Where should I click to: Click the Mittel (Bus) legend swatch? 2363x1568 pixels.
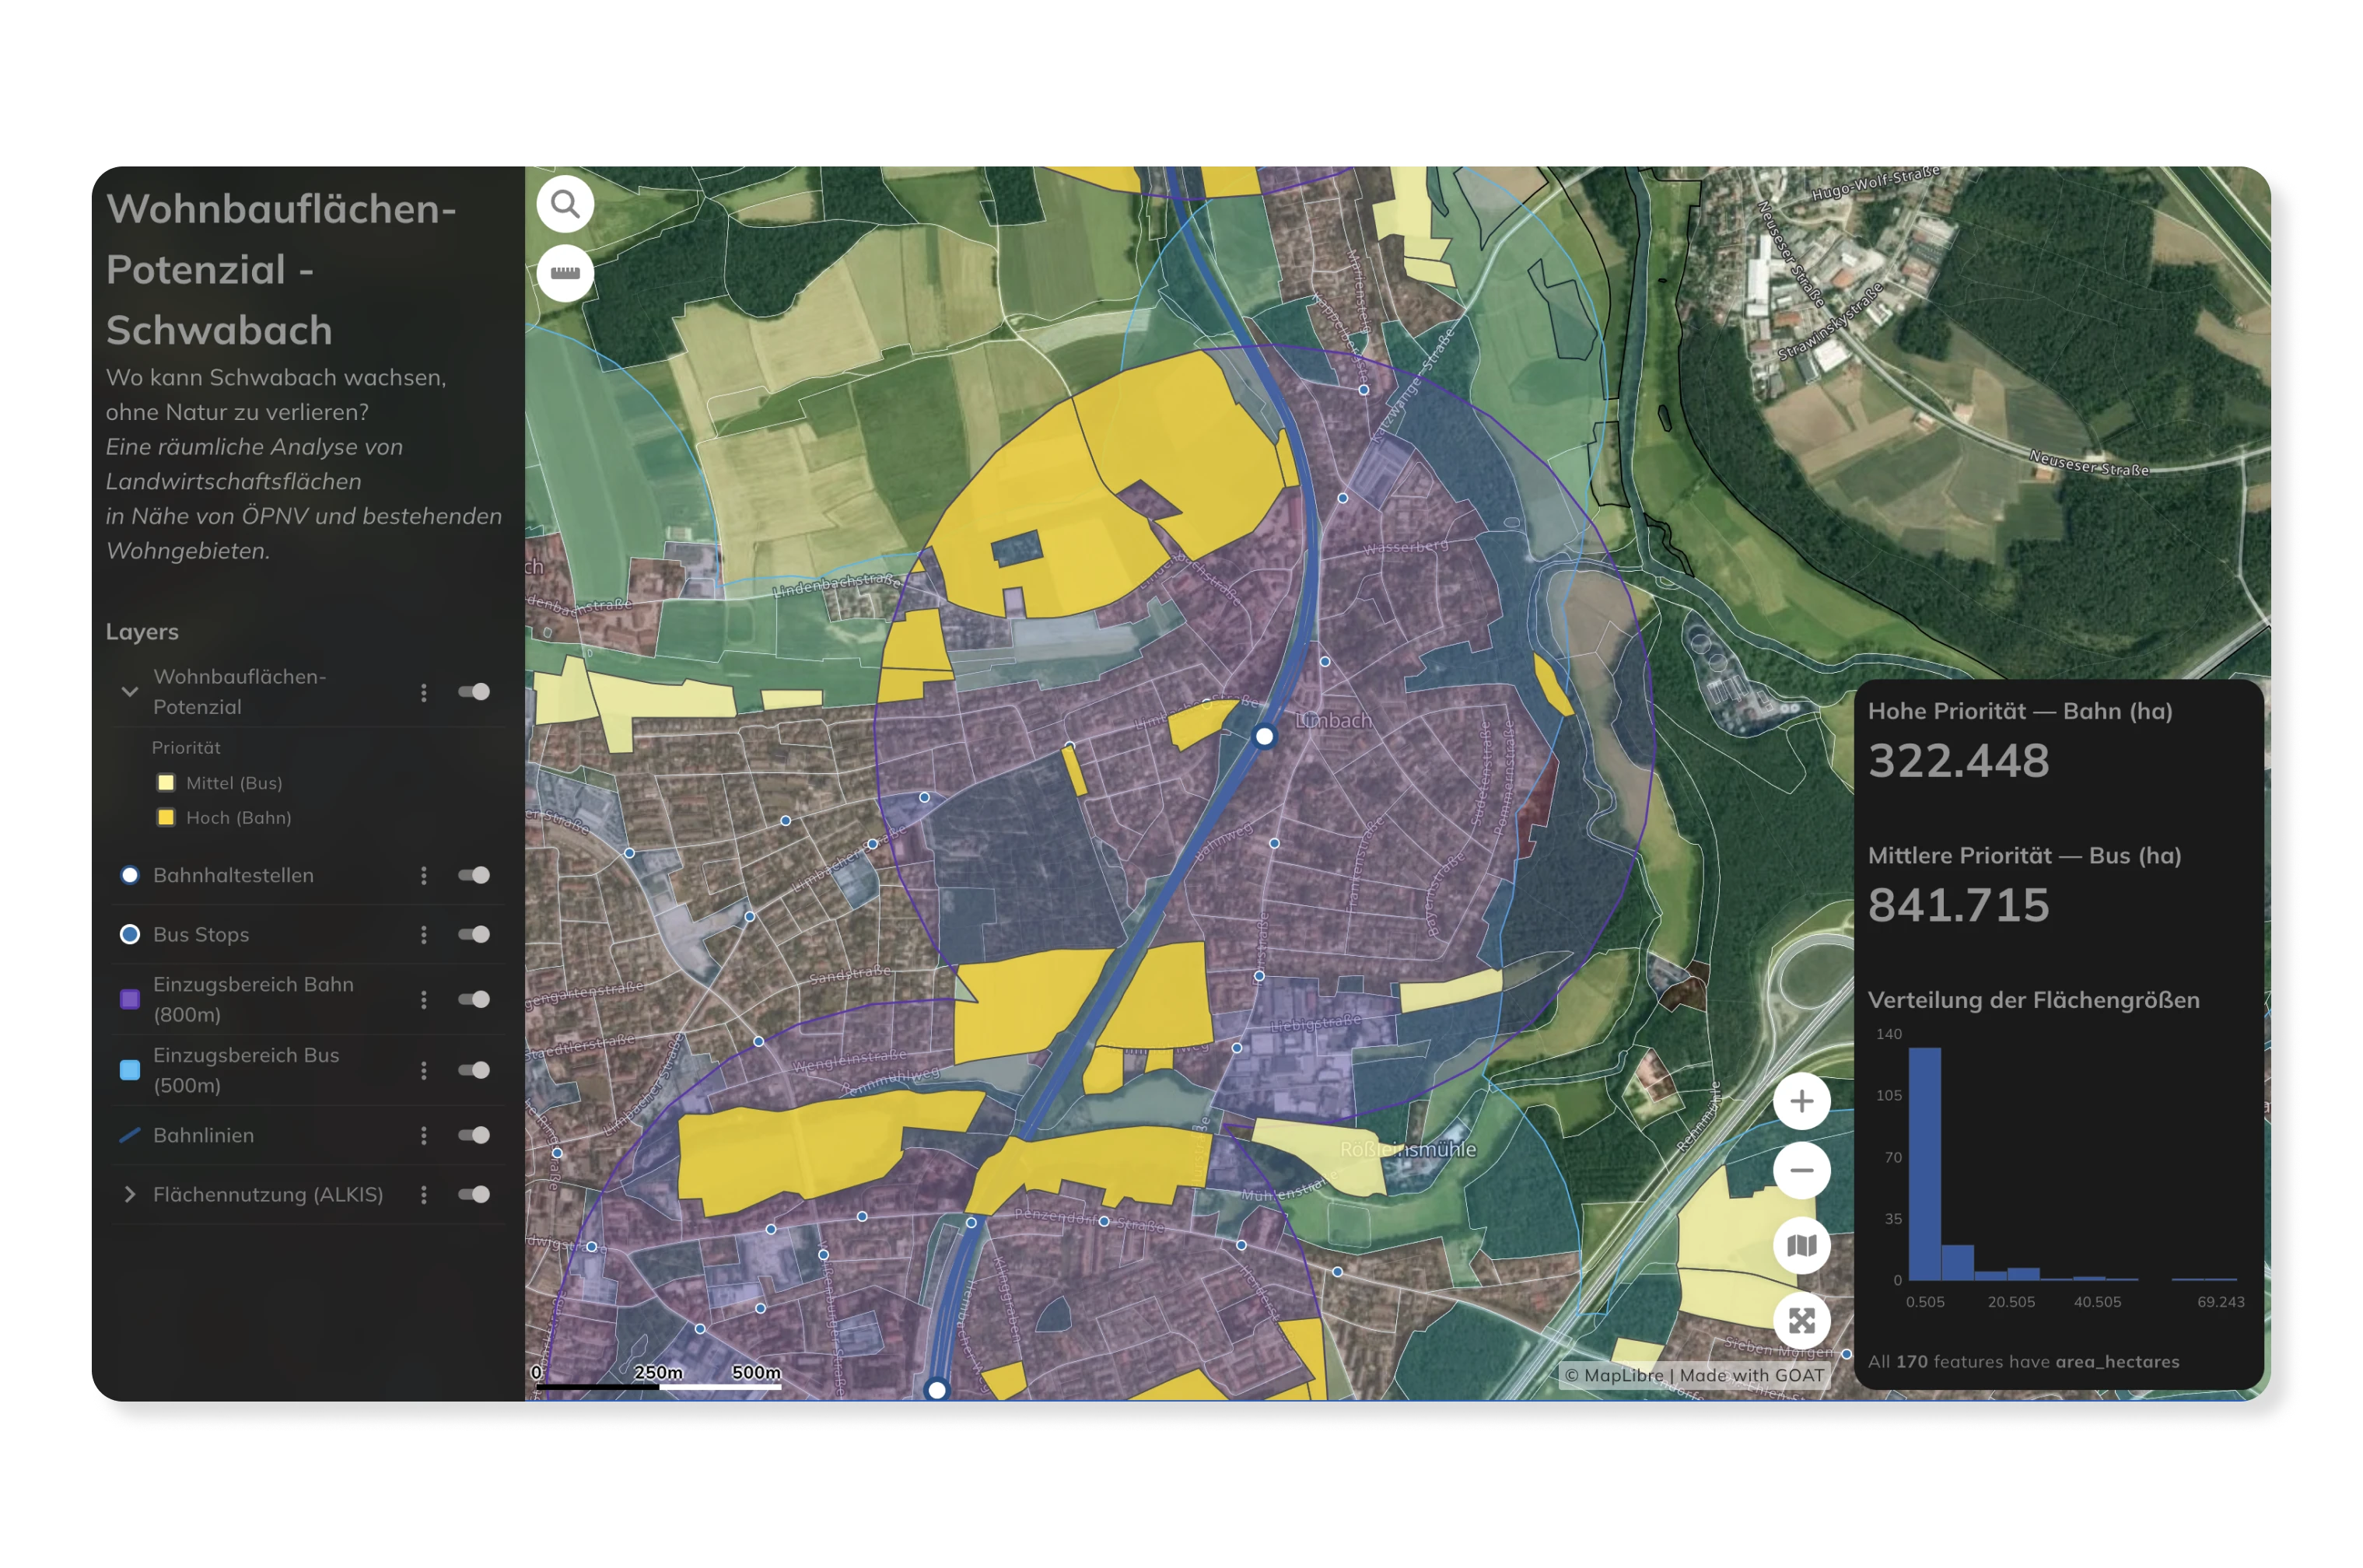(166, 783)
